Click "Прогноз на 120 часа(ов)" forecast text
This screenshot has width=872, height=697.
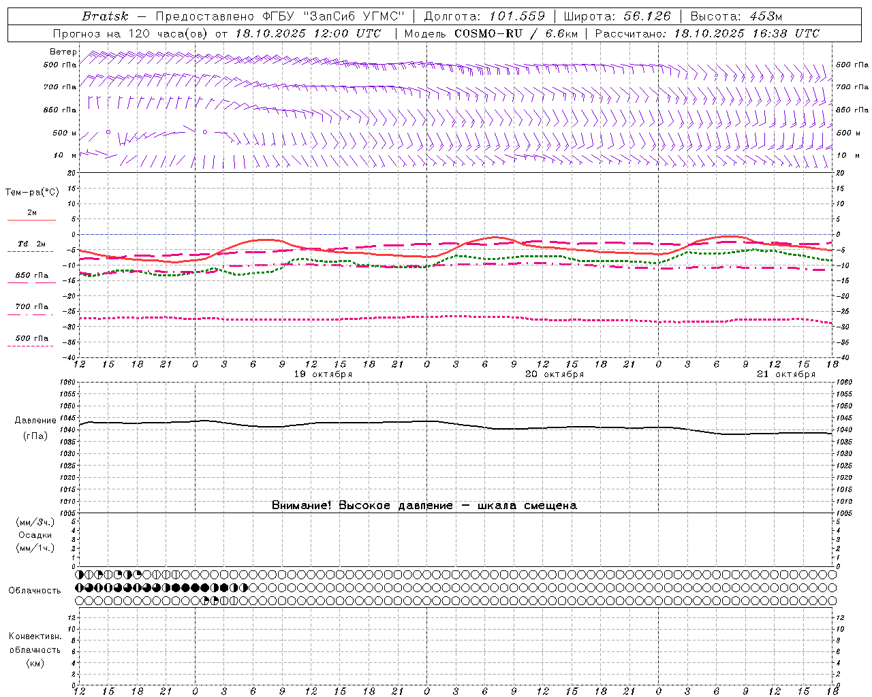(131, 33)
